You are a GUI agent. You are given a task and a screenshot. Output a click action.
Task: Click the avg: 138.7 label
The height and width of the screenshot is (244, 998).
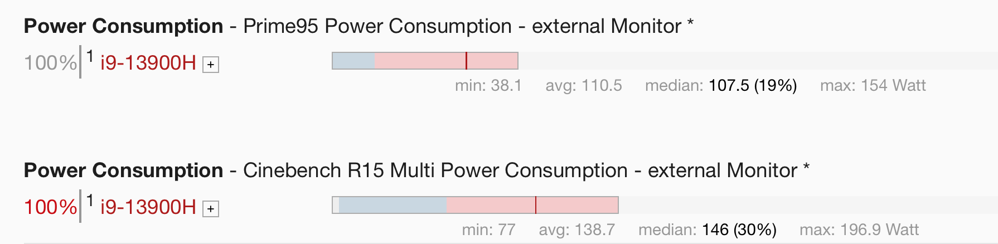coord(576,230)
